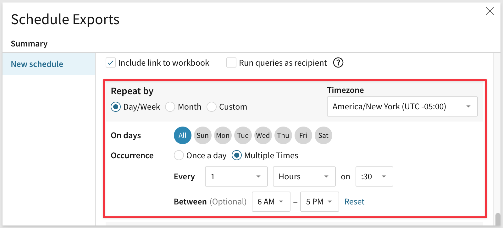Viewport: 503px width, 228px height.
Task: Change the 5 PM end time
Action: tap(319, 202)
